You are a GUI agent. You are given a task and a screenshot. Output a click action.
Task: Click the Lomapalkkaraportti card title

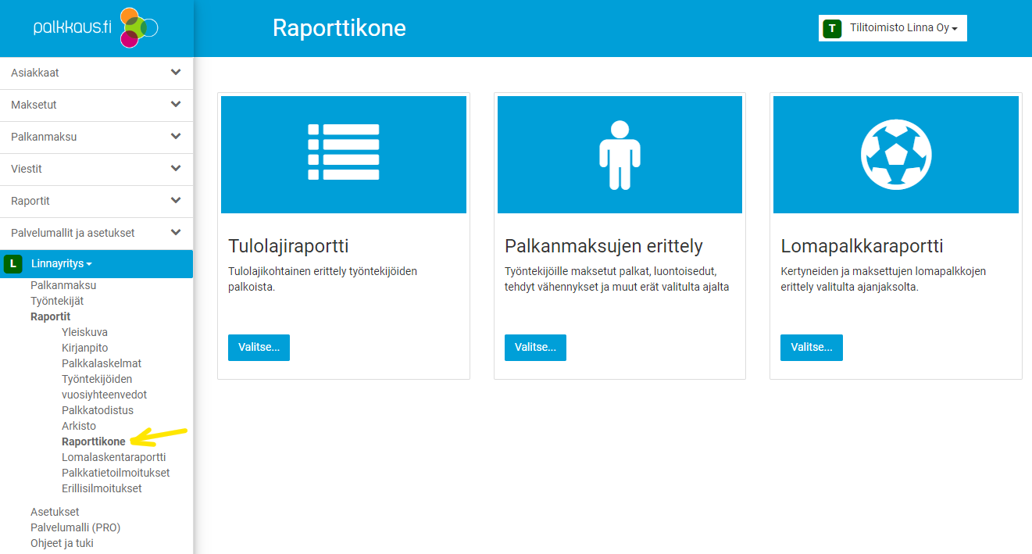coord(862,246)
